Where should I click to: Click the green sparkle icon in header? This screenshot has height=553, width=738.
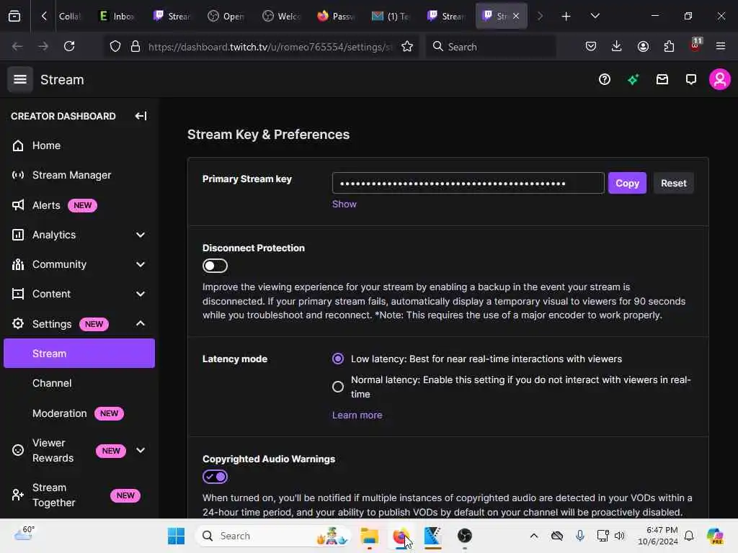633,79
